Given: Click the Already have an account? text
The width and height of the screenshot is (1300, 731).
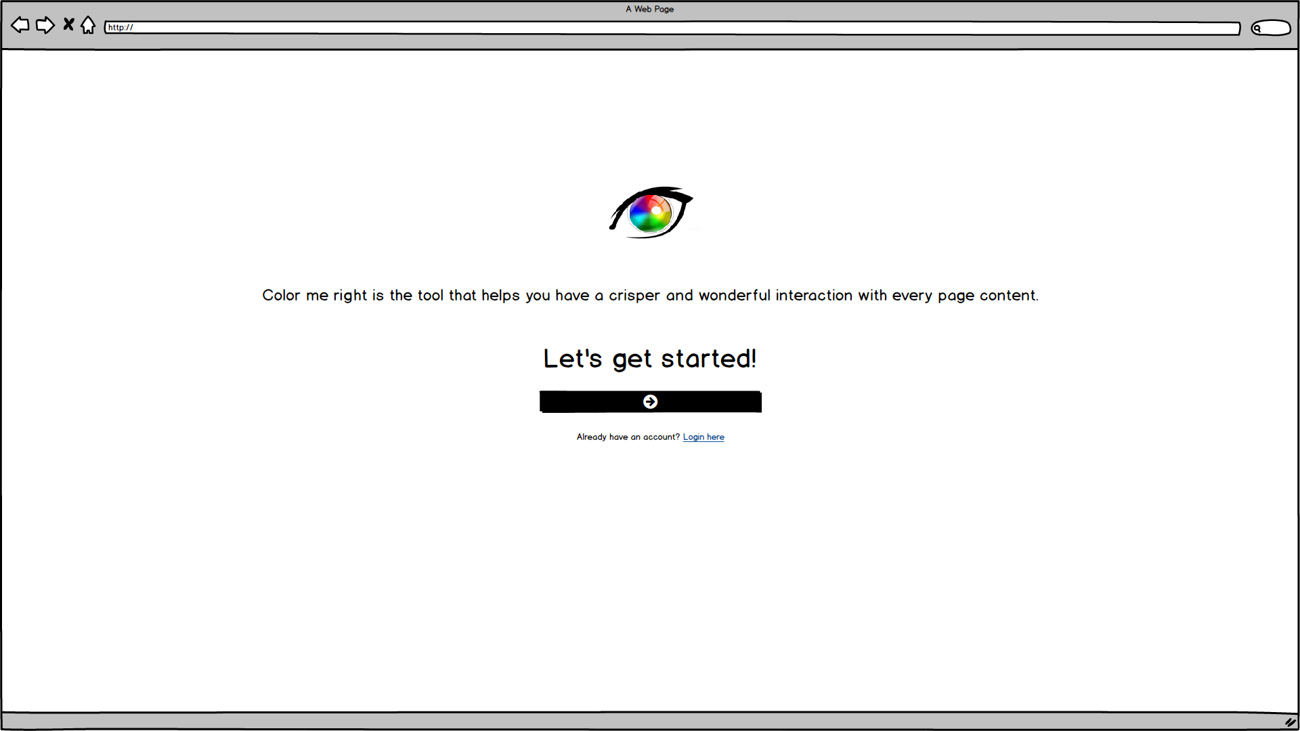Looking at the screenshot, I should pyautogui.click(x=628, y=437).
